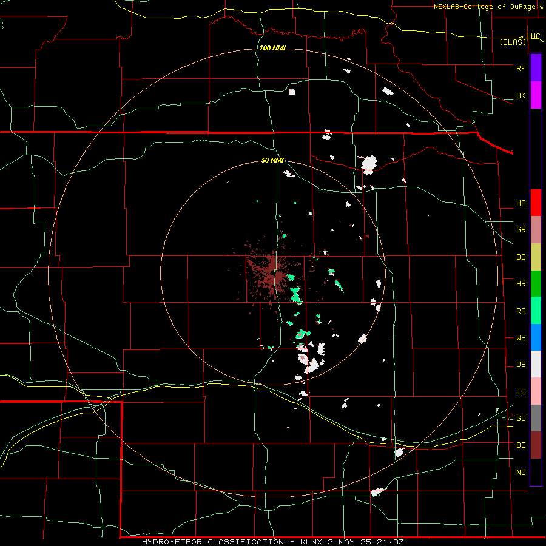This screenshot has height=546, width=546.
Task: Click the 'HR' legend label
Action: (521, 284)
